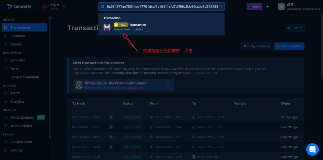
Task: Click Success badge in 22 days ago row
Action: click(x=133, y=117)
